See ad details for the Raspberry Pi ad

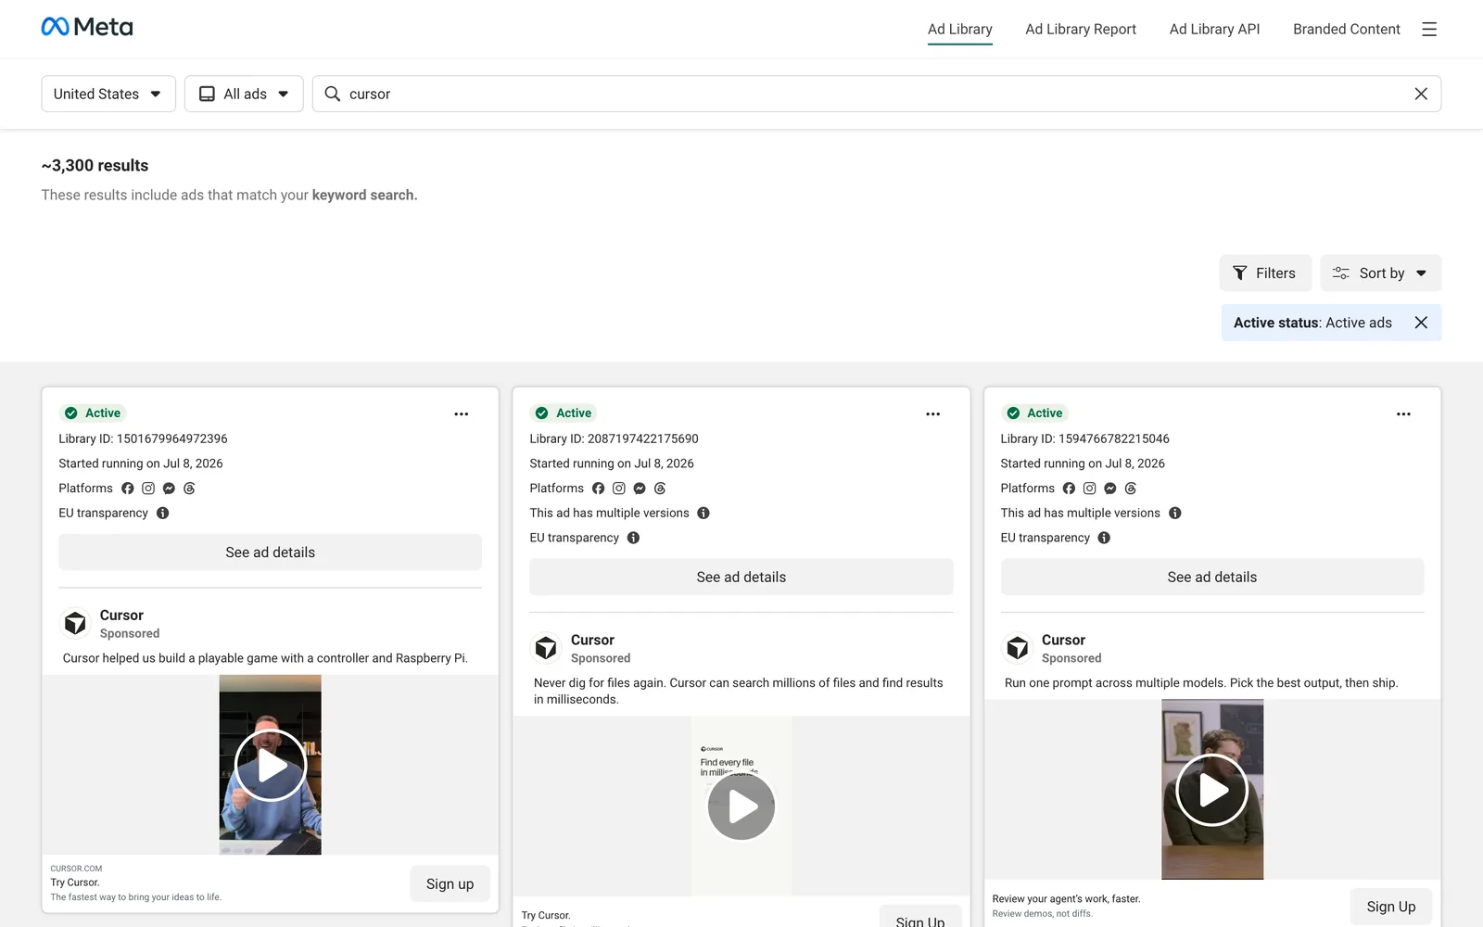pos(270,552)
